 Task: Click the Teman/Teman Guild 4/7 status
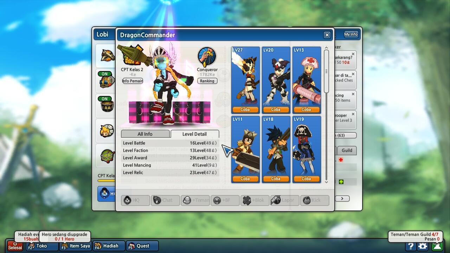tap(414, 236)
